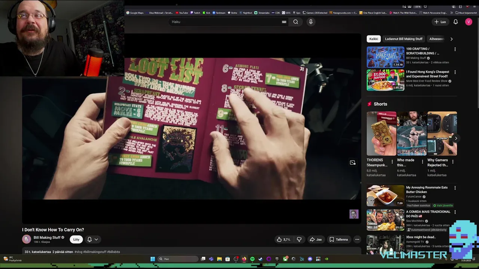This screenshot has width=479, height=269.
Task: Open Nightbot bookmark
Action: click(245, 13)
